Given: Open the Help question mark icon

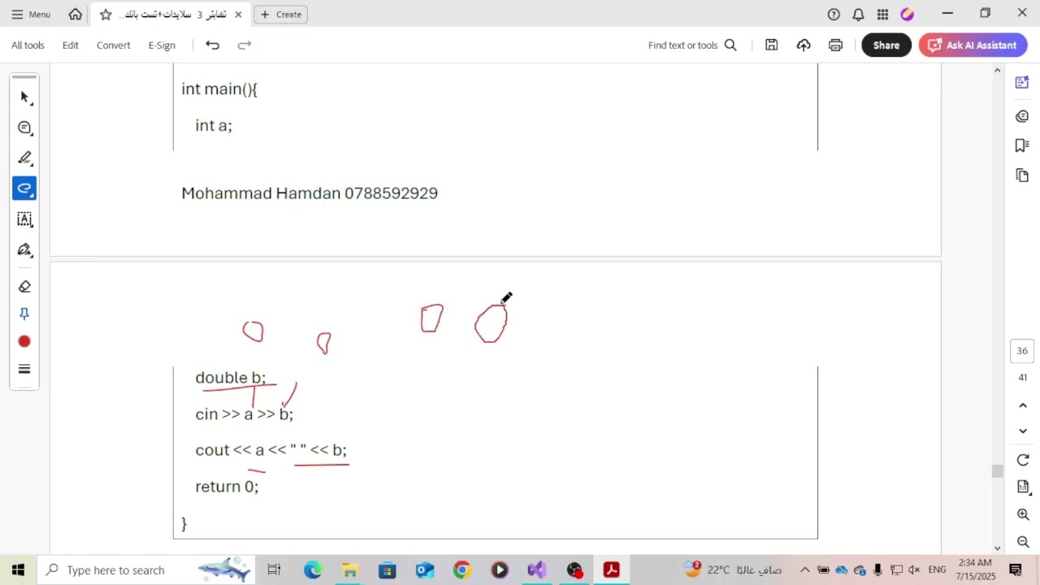Looking at the screenshot, I should [834, 14].
